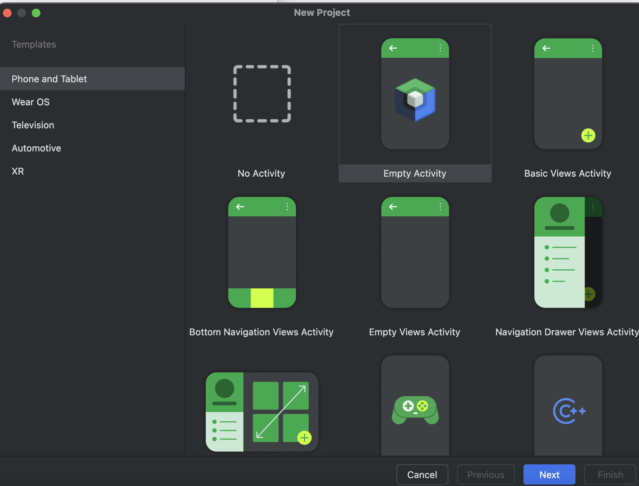Select the game controller template icon
The image size is (639, 486).
coord(415,410)
